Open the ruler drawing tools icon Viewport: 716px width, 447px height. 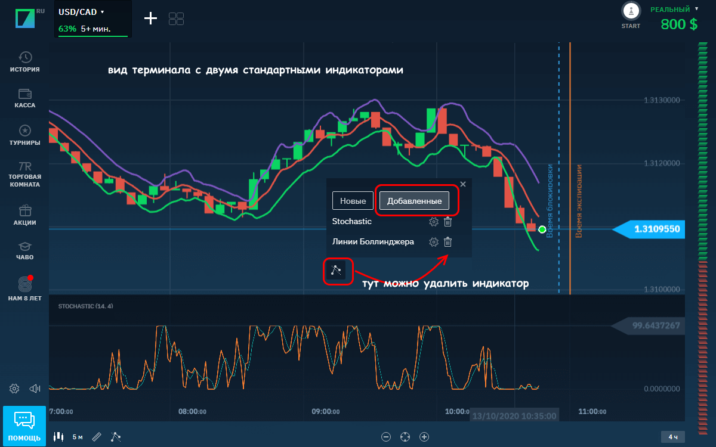pos(97,437)
